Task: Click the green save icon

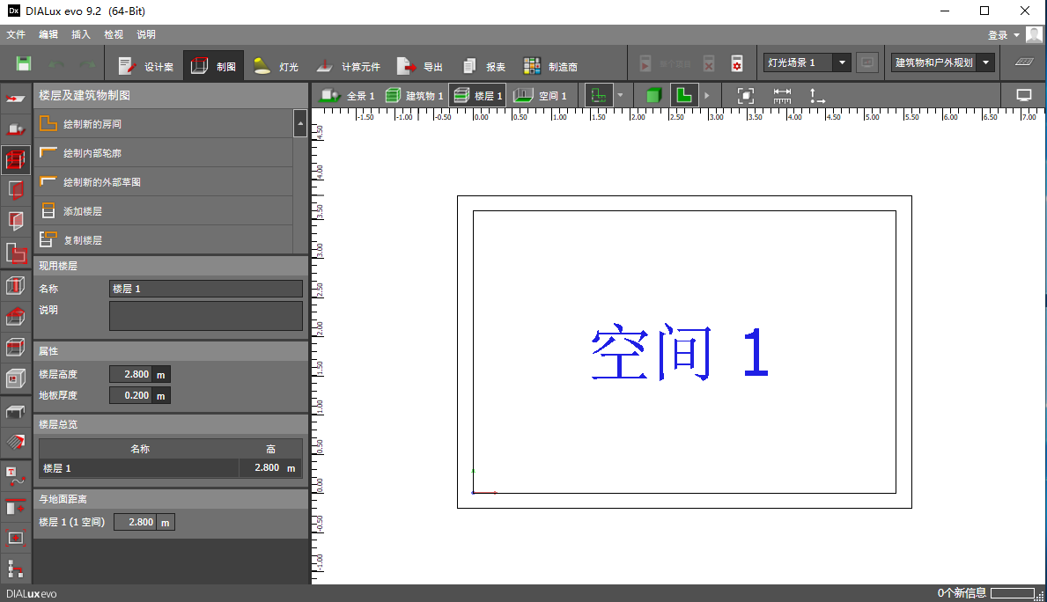Action: 24,64
